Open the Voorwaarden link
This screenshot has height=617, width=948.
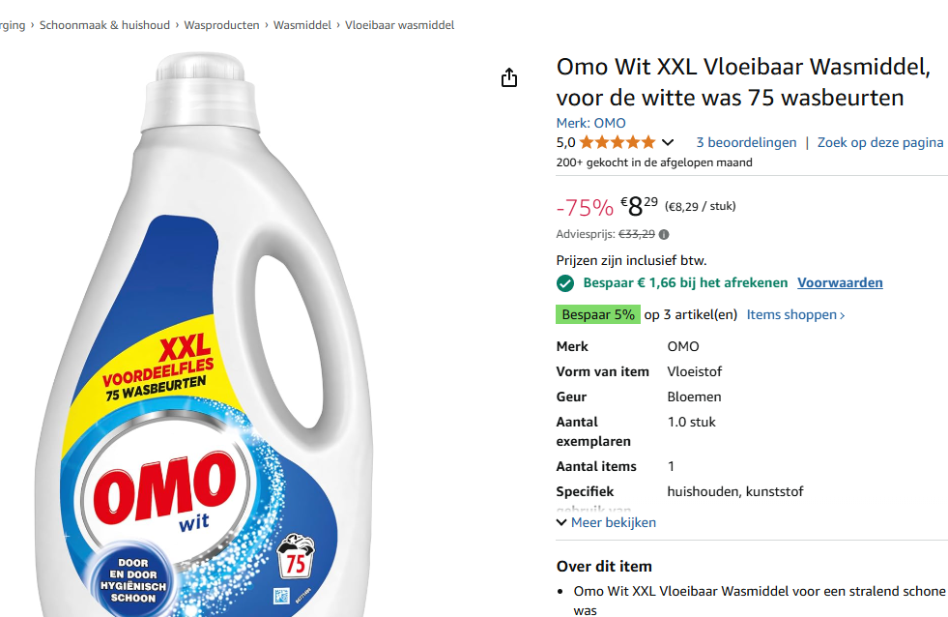coord(839,282)
